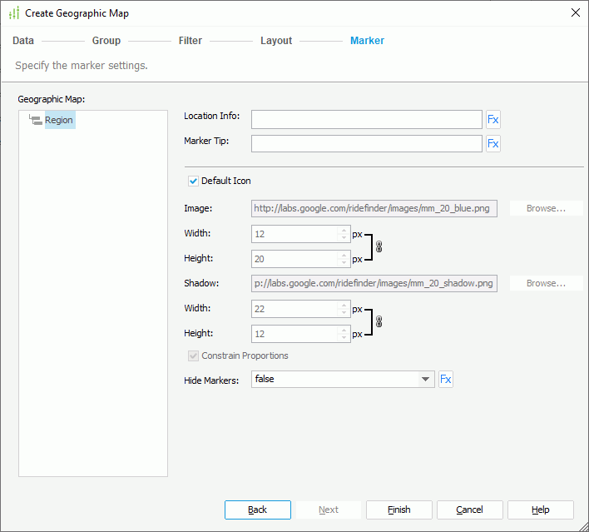Decrease shadow Height with the down arrow

click(342, 337)
